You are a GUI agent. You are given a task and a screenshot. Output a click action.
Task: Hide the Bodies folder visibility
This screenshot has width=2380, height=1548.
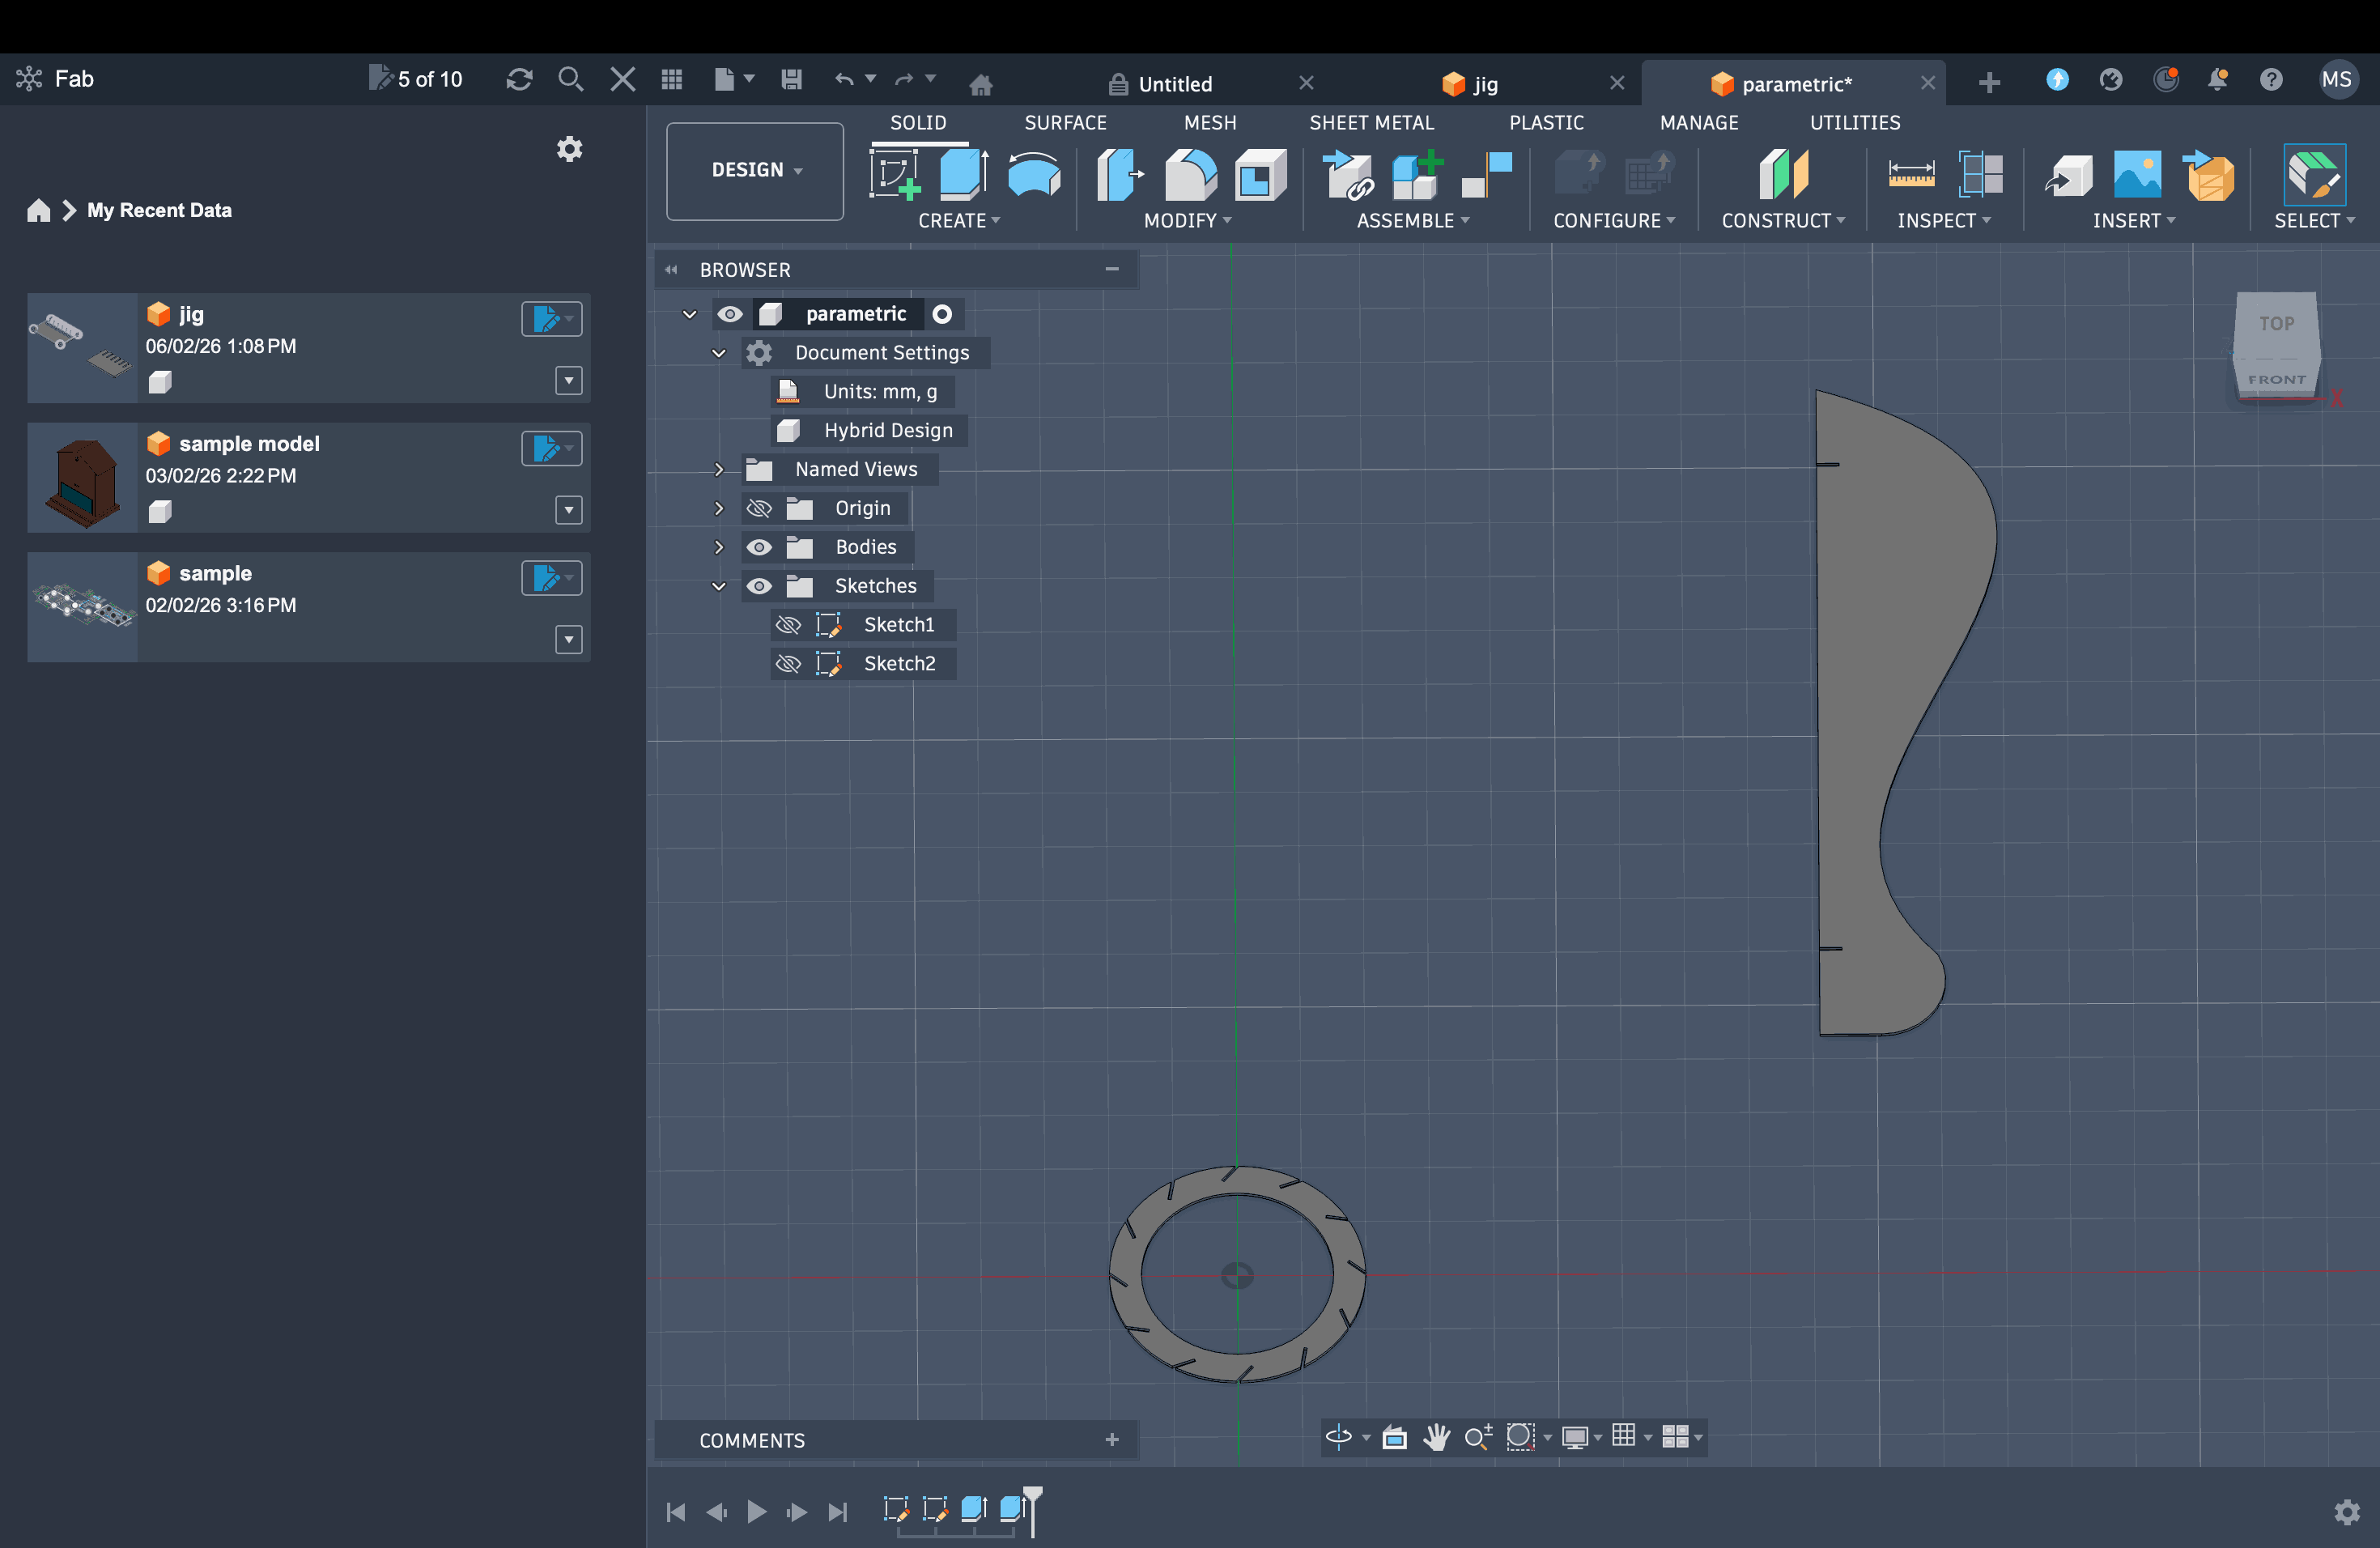(759, 547)
